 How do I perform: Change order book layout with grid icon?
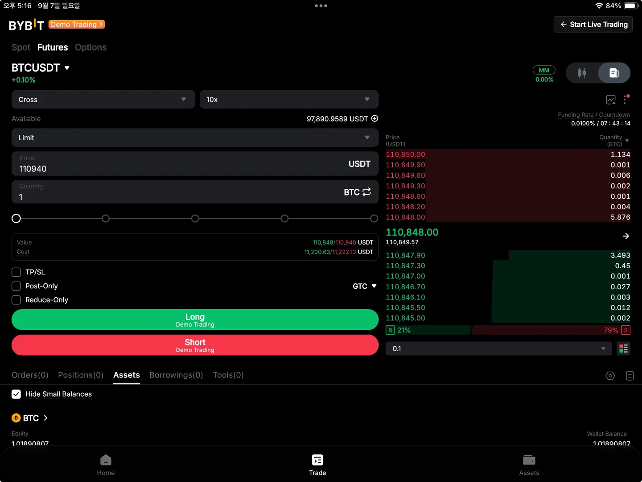(623, 349)
